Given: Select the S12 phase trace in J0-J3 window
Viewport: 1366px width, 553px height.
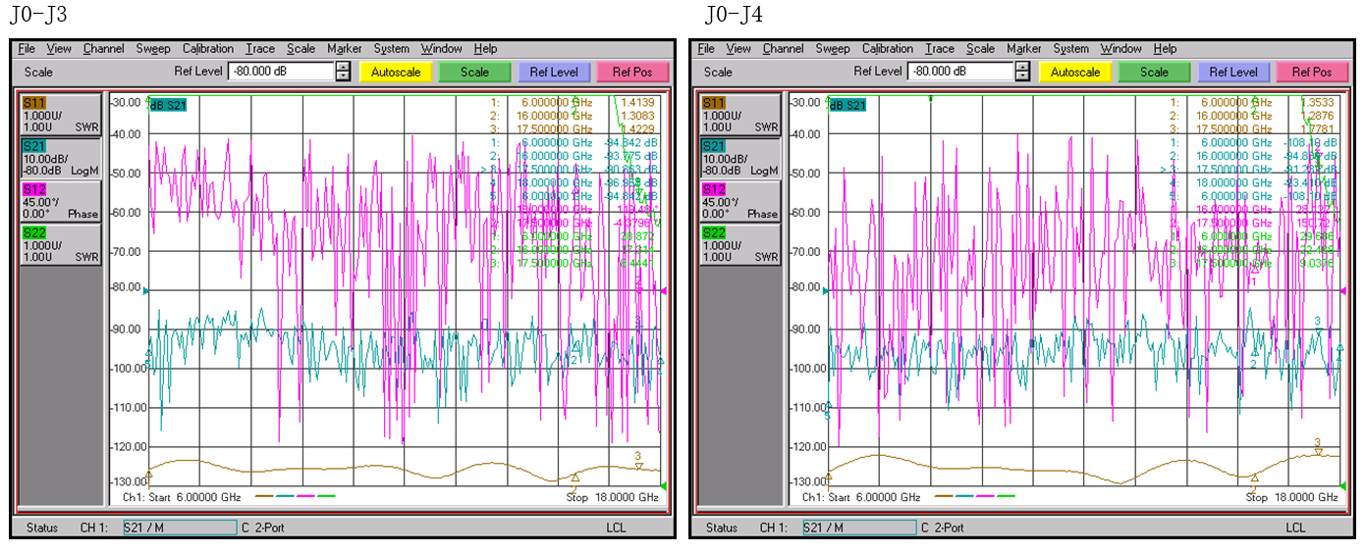Looking at the screenshot, I should (x=59, y=201).
